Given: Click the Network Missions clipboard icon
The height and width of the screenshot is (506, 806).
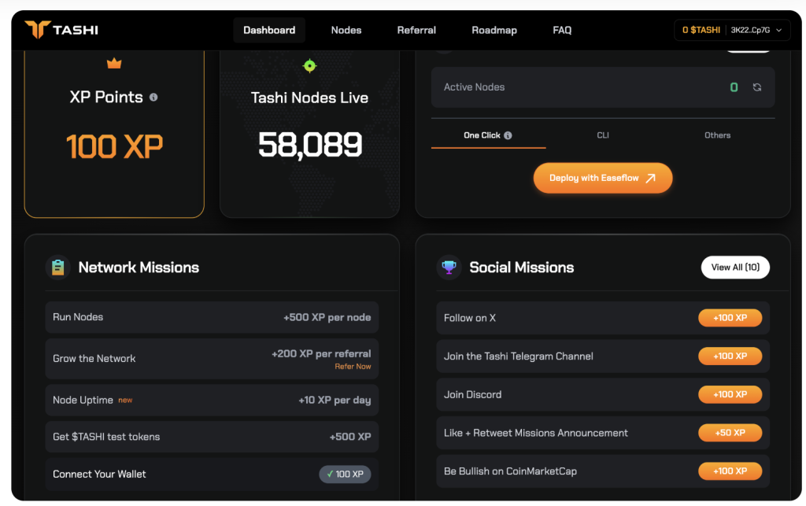Looking at the screenshot, I should 58,268.
